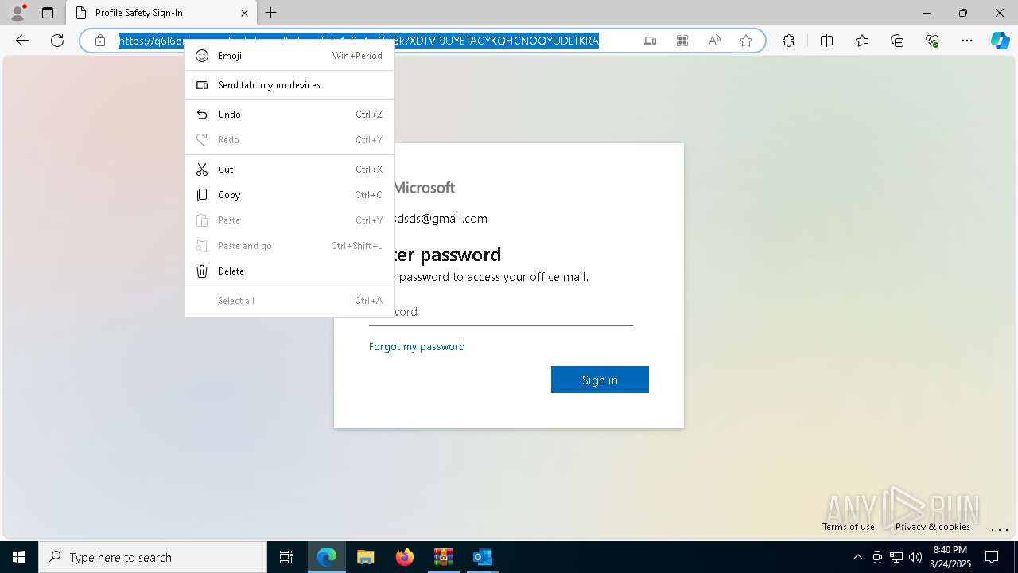Open WinRAR from taskbar
The width and height of the screenshot is (1018, 573).
(444, 557)
